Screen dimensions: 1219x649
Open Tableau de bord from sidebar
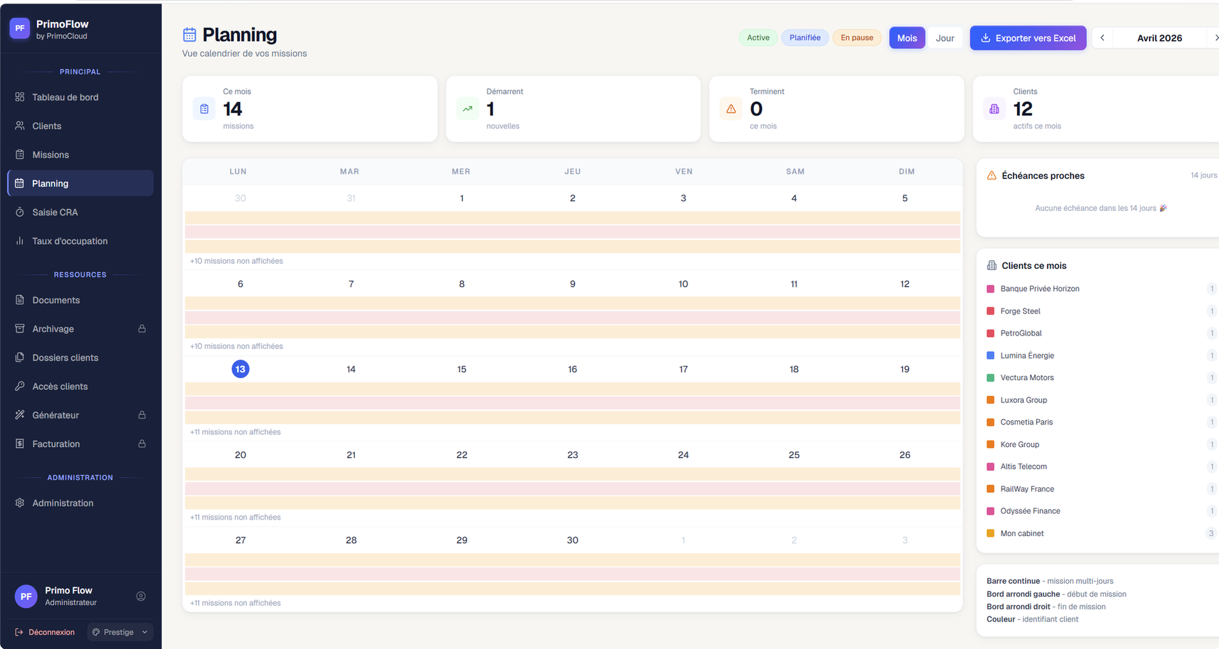(x=80, y=97)
